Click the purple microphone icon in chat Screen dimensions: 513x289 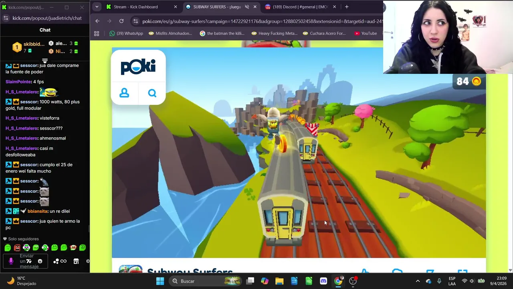click(x=11, y=261)
